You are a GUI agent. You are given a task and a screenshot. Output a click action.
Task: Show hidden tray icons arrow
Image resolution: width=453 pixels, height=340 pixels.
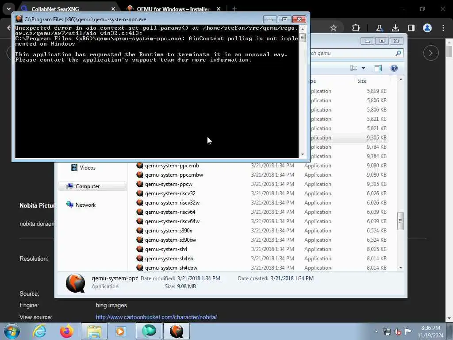[x=376, y=332]
